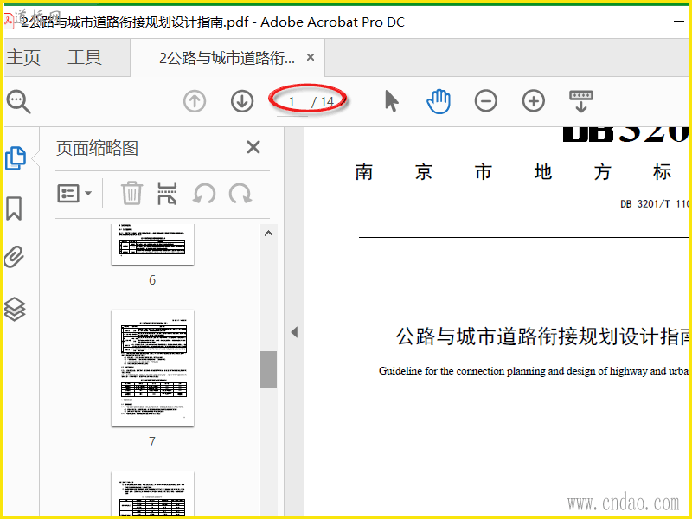This screenshot has width=692, height=519.
Task: Click the English subtitle Guideline text
Action: click(534, 371)
